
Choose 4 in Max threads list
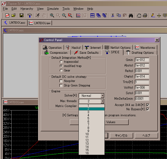[91, 115]
